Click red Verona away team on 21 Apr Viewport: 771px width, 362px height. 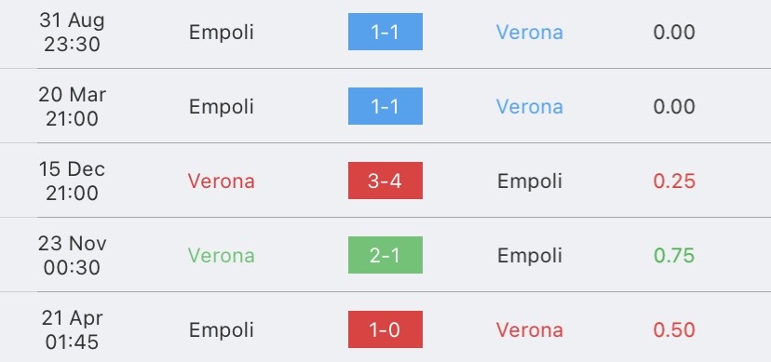point(530,329)
